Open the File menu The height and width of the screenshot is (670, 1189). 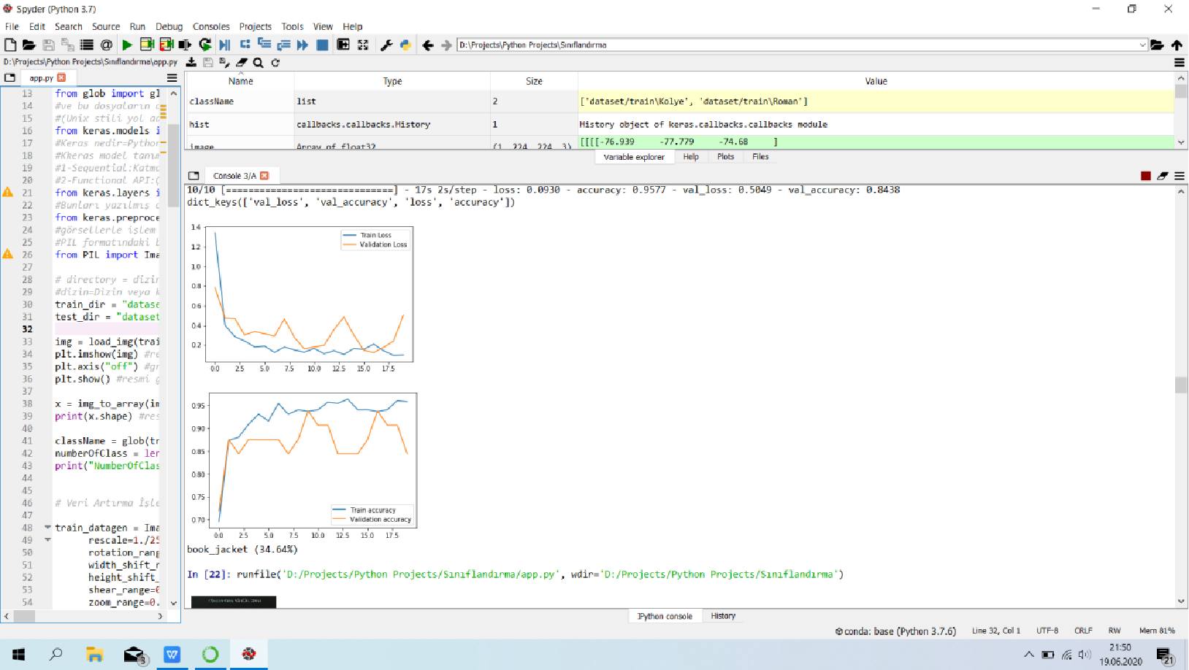(x=12, y=26)
